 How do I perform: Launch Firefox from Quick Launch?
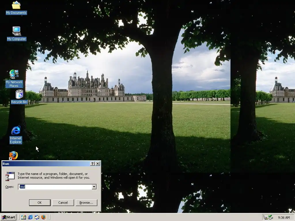click(x=44, y=217)
